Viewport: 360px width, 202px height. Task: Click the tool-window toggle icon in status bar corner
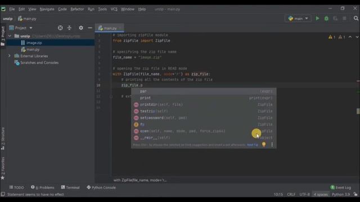click(3, 194)
